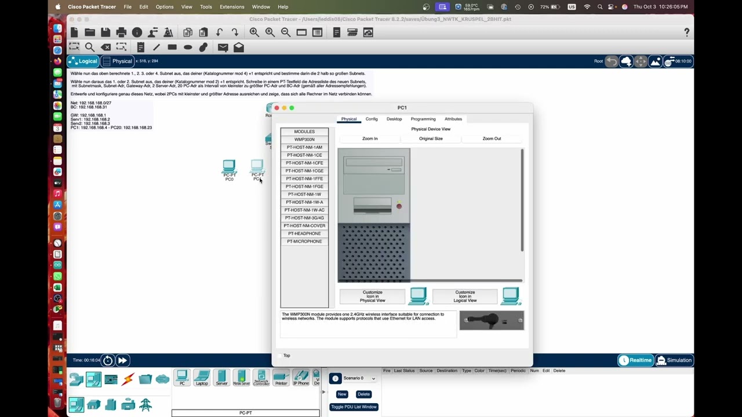The width and height of the screenshot is (742, 417).
Task: Open the Apple menu
Action: pos(57,7)
